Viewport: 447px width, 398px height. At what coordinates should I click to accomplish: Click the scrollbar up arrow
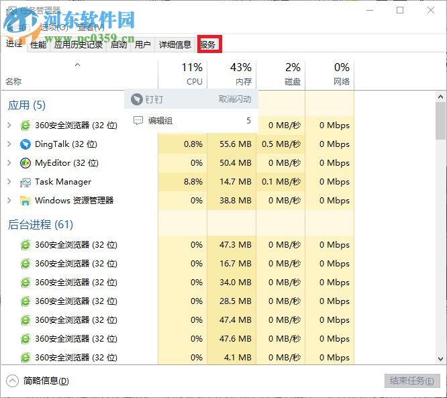[x=440, y=97]
